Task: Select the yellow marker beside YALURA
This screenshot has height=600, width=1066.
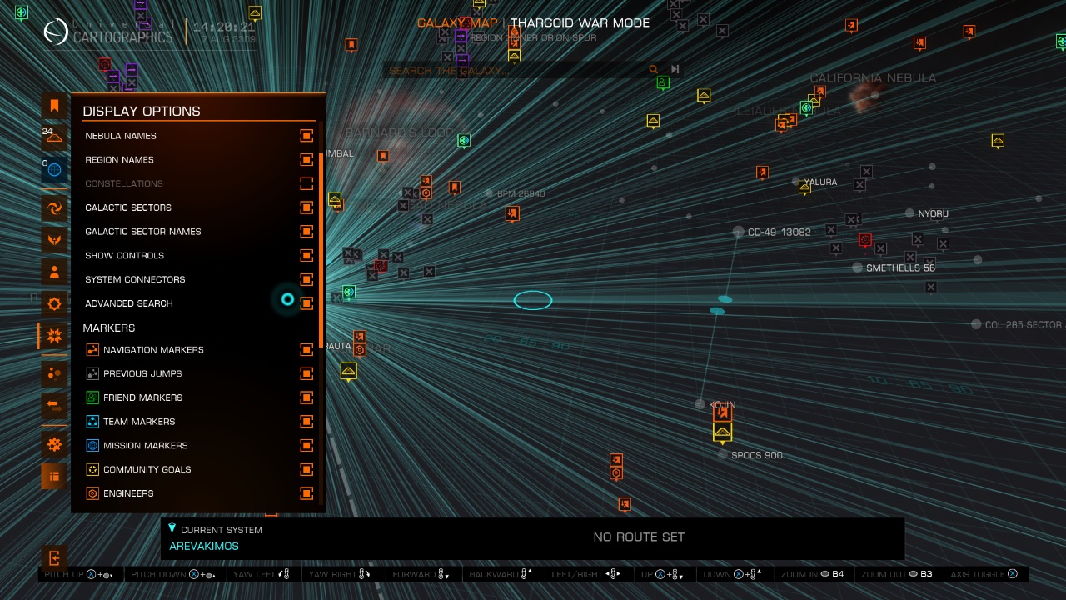Action: pos(804,188)
